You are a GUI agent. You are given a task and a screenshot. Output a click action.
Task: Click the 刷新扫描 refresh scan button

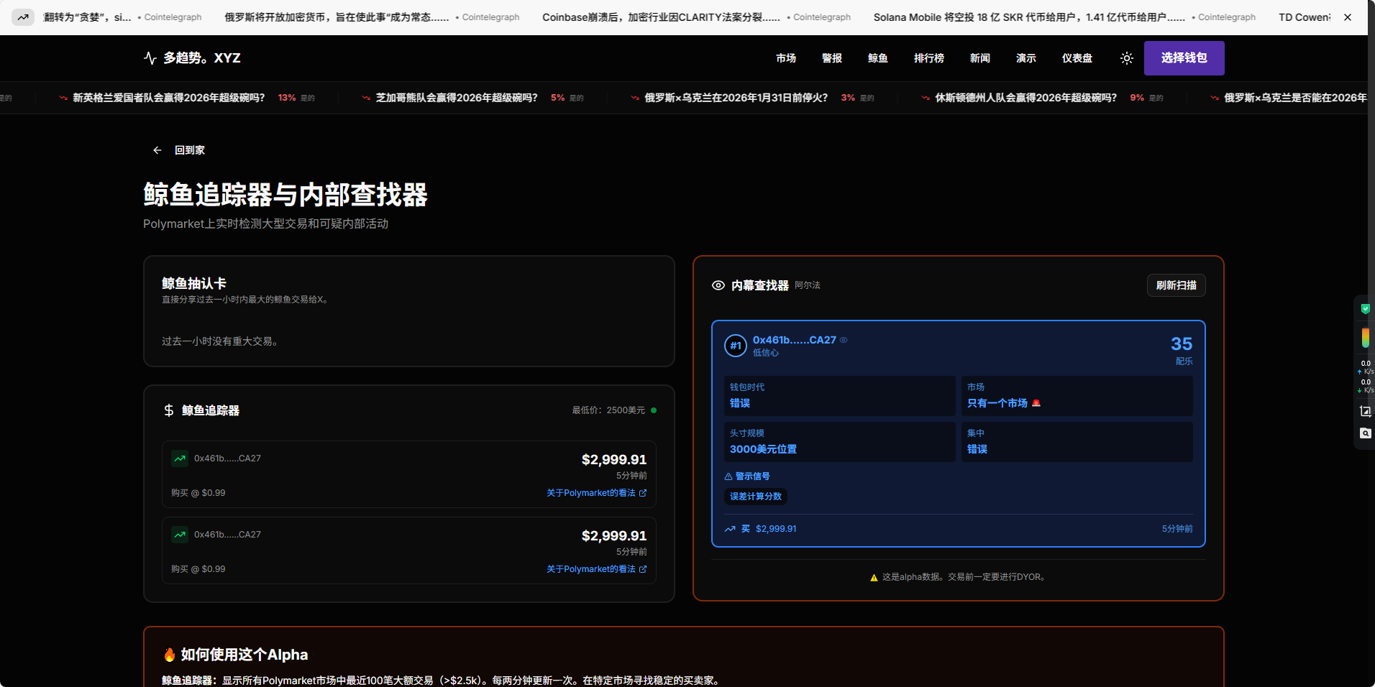tap(1175, 285)
